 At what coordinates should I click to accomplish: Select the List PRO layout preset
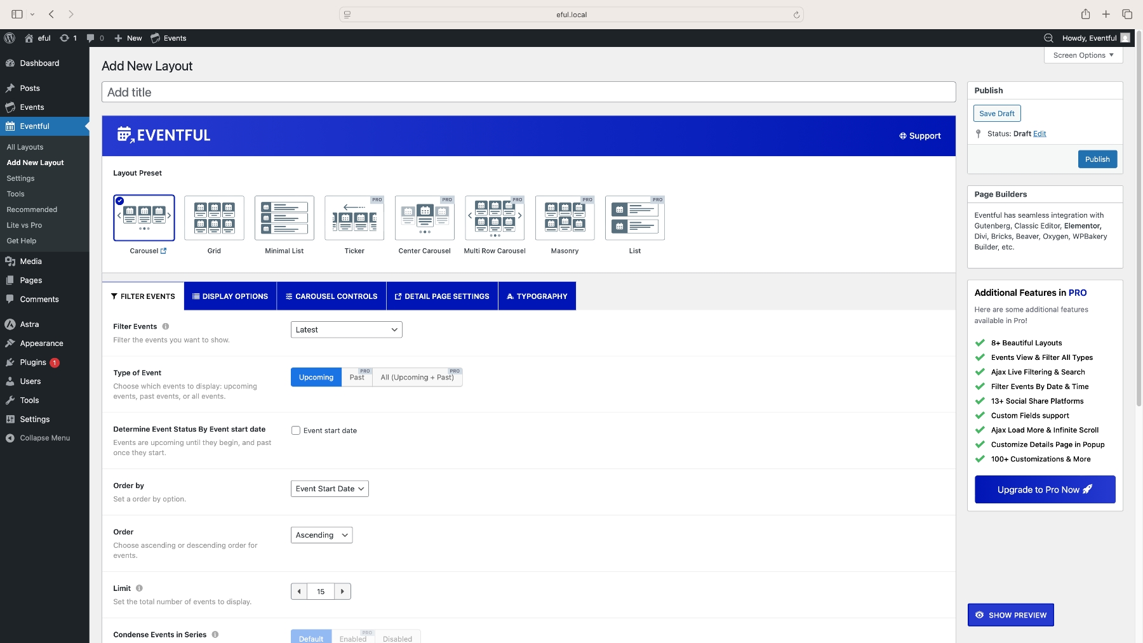[x=635, y=218]
